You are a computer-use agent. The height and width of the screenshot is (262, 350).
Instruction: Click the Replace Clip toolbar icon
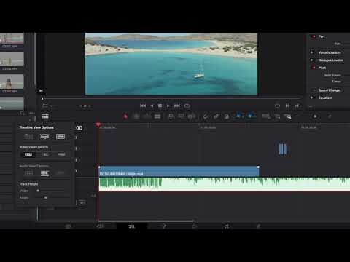tap(191, 116)
